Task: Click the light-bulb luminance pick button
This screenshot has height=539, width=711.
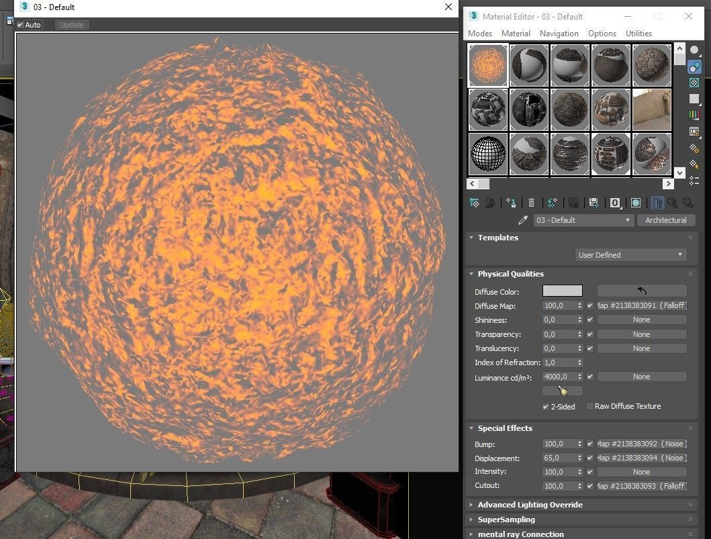Action: point(562,390)
